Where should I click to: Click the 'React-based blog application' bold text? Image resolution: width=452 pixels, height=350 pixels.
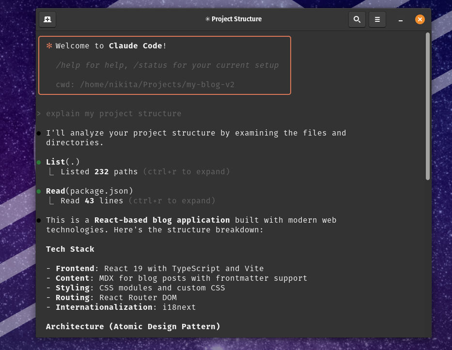162,220
